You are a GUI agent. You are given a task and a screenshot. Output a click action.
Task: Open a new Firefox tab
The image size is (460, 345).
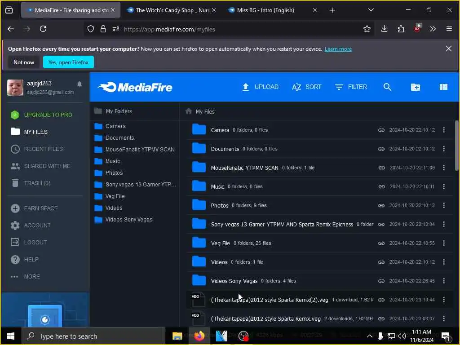(x=332, y=10)
